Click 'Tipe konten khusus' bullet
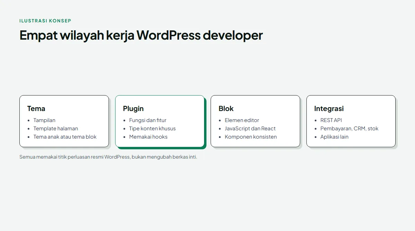This screenshot has width=415, height=231. (153, 129)
